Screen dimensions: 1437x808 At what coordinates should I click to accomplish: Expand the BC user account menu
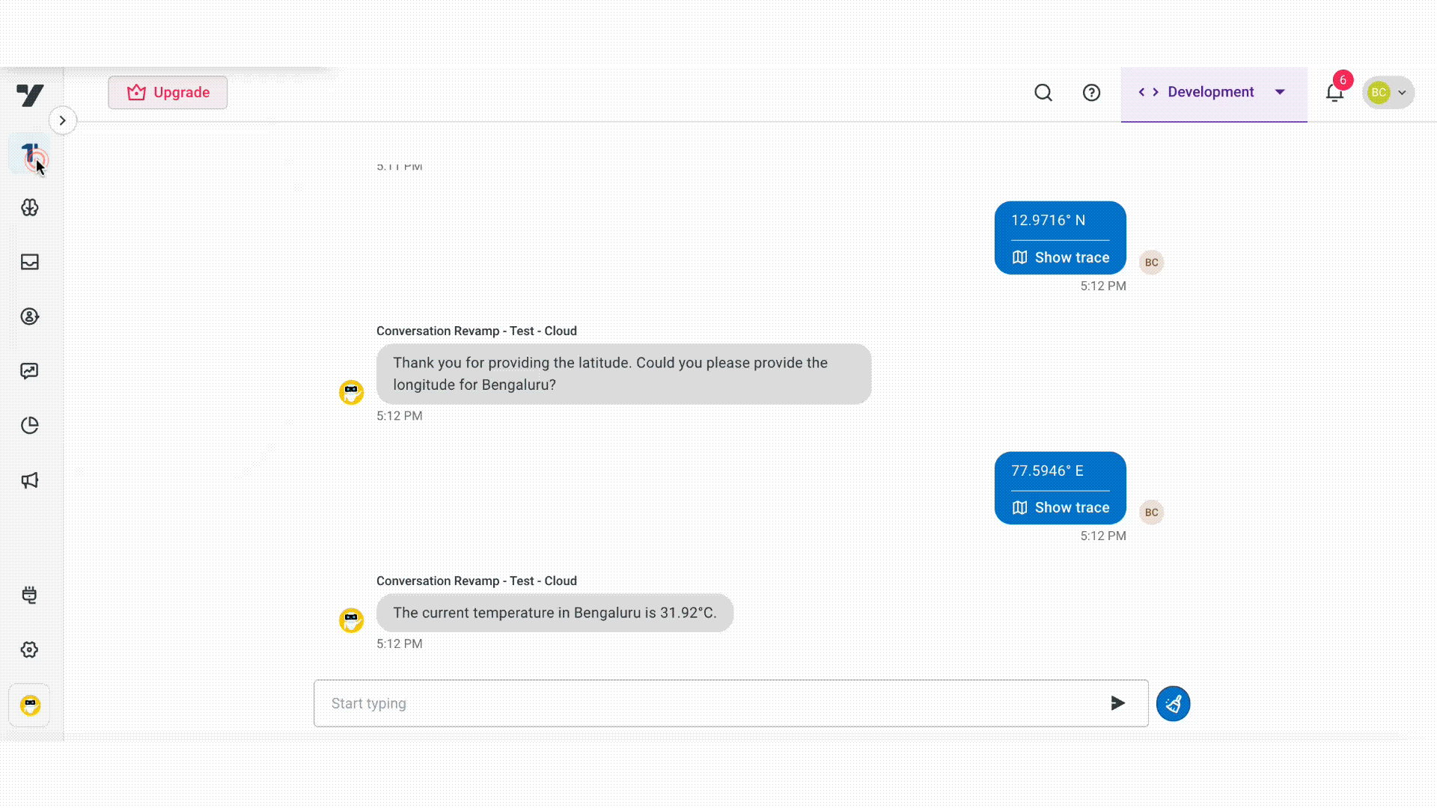(x=1388, y=93)
